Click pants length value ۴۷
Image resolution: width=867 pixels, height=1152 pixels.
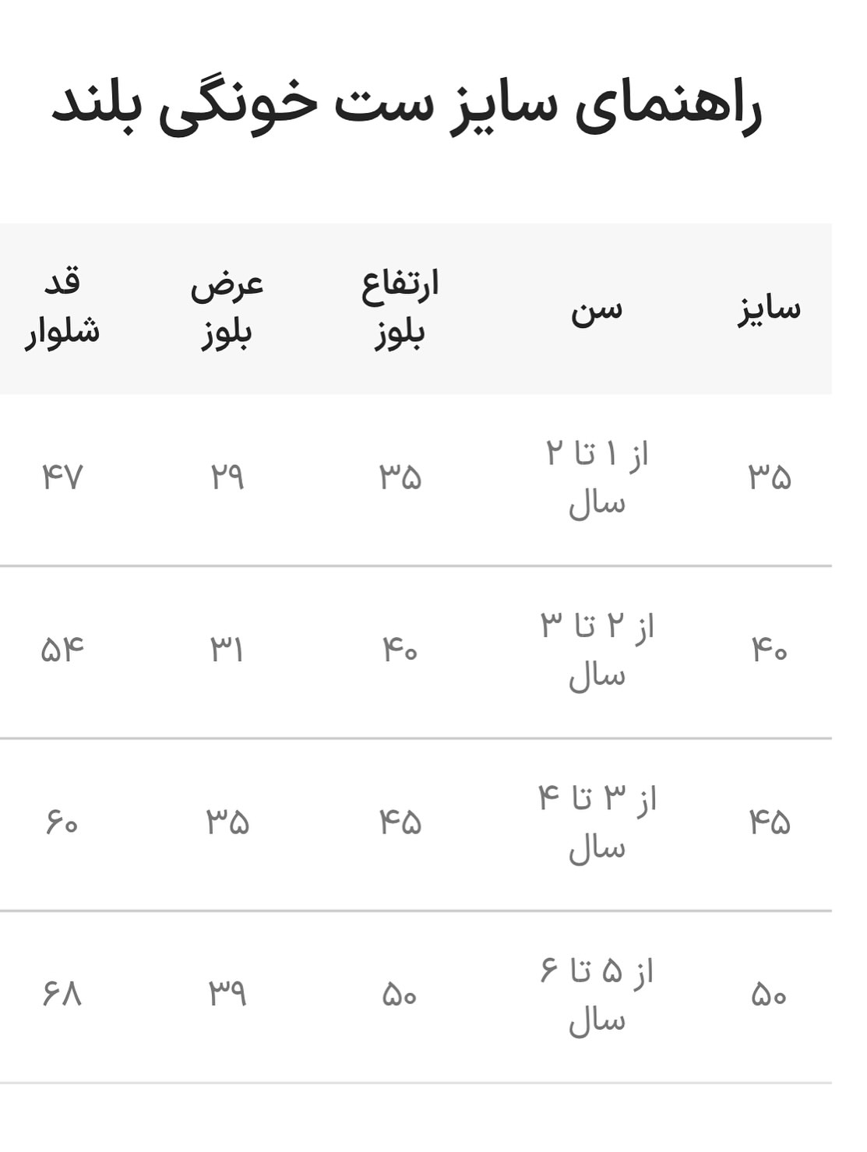pyautogui.click(x=62, y=477)
